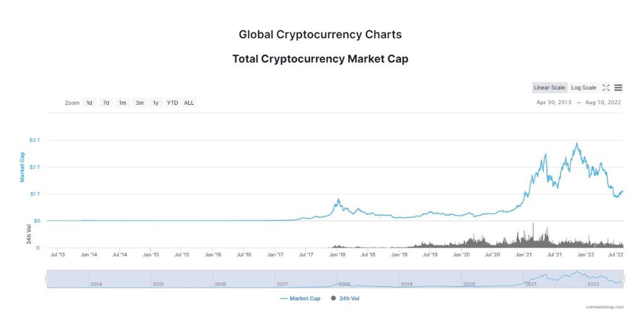Switch to Log Scale view

pyautogui.click(x=582, y=88)
